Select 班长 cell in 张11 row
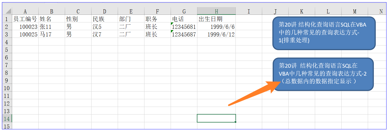 (157, 27)
